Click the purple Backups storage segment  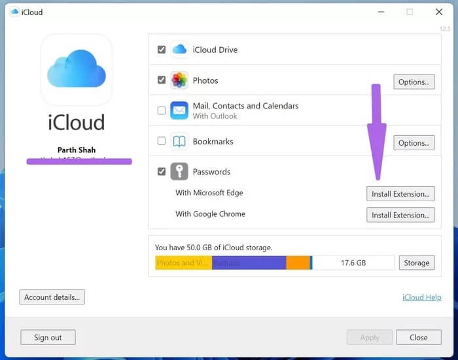(x=249, y=263)
